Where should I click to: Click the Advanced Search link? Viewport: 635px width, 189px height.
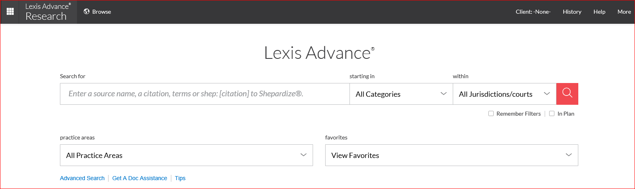(82, 178)
